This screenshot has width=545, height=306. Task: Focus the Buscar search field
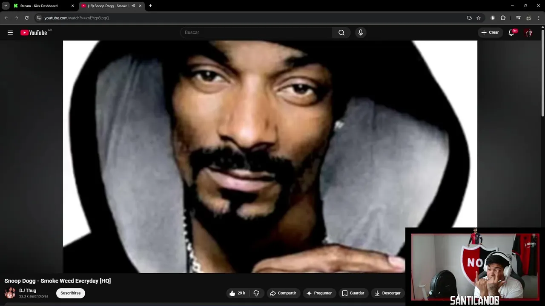(257, 32)
